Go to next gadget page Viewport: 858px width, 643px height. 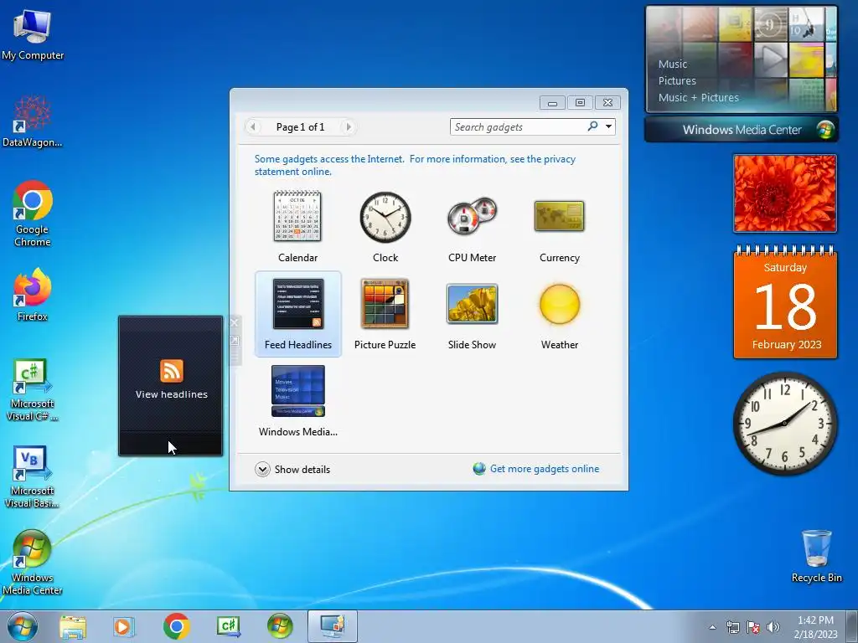(348, 127)
